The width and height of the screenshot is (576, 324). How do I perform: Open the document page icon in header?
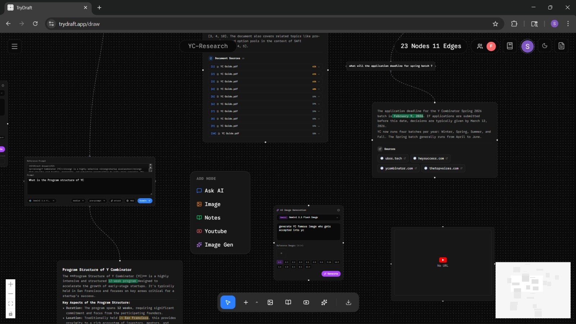pyautogui.click(x=561, y=46)
